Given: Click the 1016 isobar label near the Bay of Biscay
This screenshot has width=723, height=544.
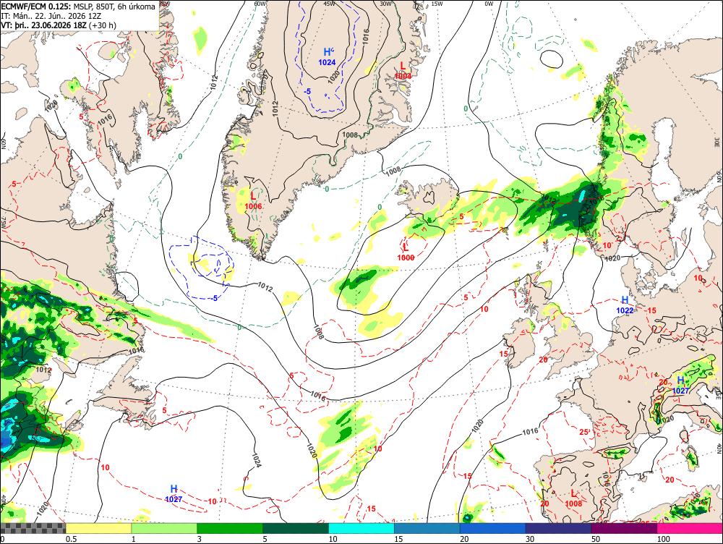Looking at the screenshot, I should tap(530, 432).
